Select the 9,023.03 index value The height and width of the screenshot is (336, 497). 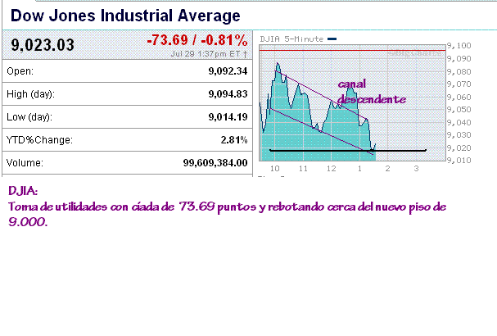[43, 45]
